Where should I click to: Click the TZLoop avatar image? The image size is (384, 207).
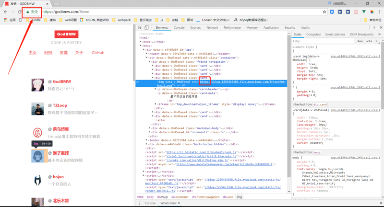(38, 109)
